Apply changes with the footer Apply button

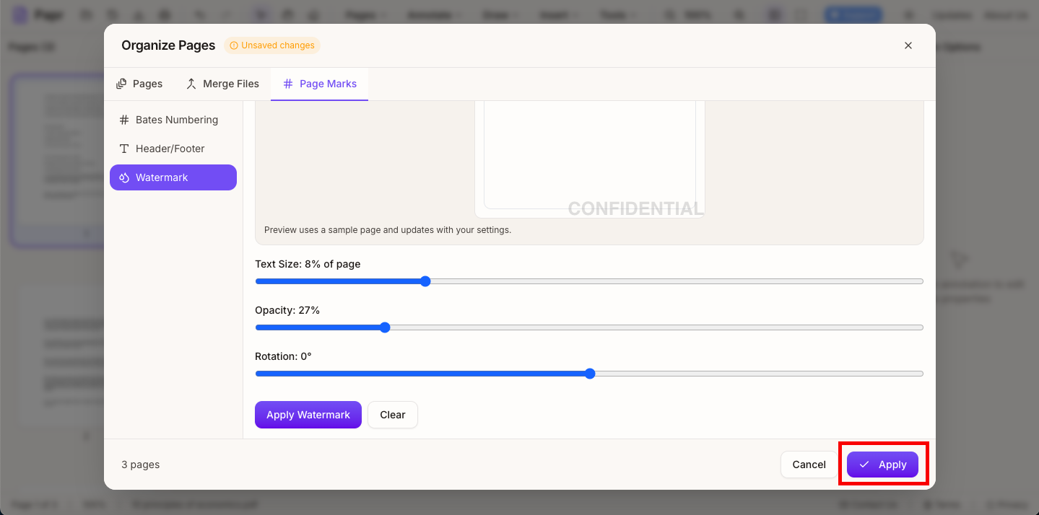pyautogui.click(x=883, y=464)
